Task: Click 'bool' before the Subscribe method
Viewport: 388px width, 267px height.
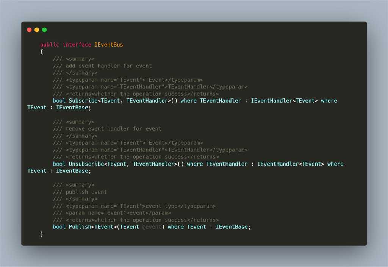Action: coord(59,101)
